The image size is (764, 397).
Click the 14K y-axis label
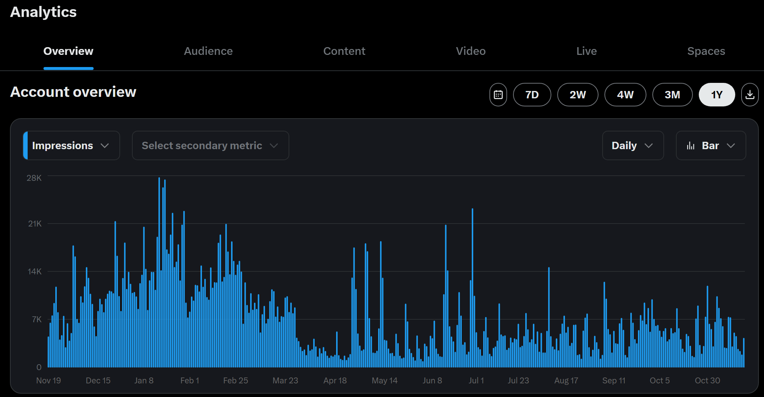(35, 271)
